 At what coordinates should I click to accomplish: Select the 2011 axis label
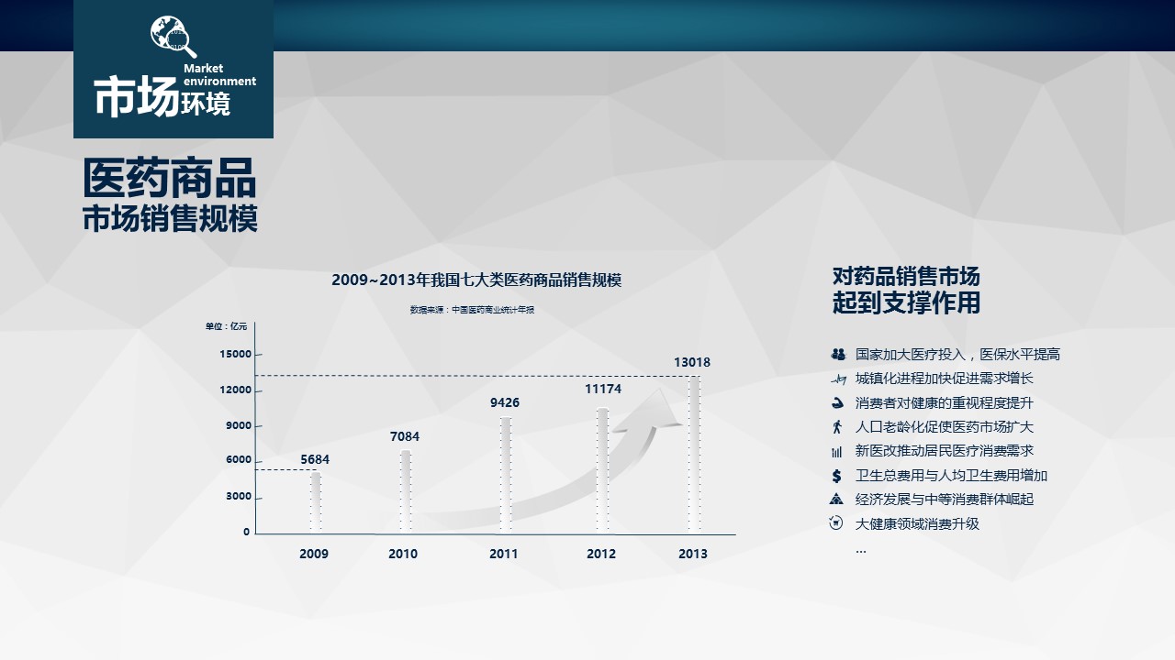click(503, 554)
